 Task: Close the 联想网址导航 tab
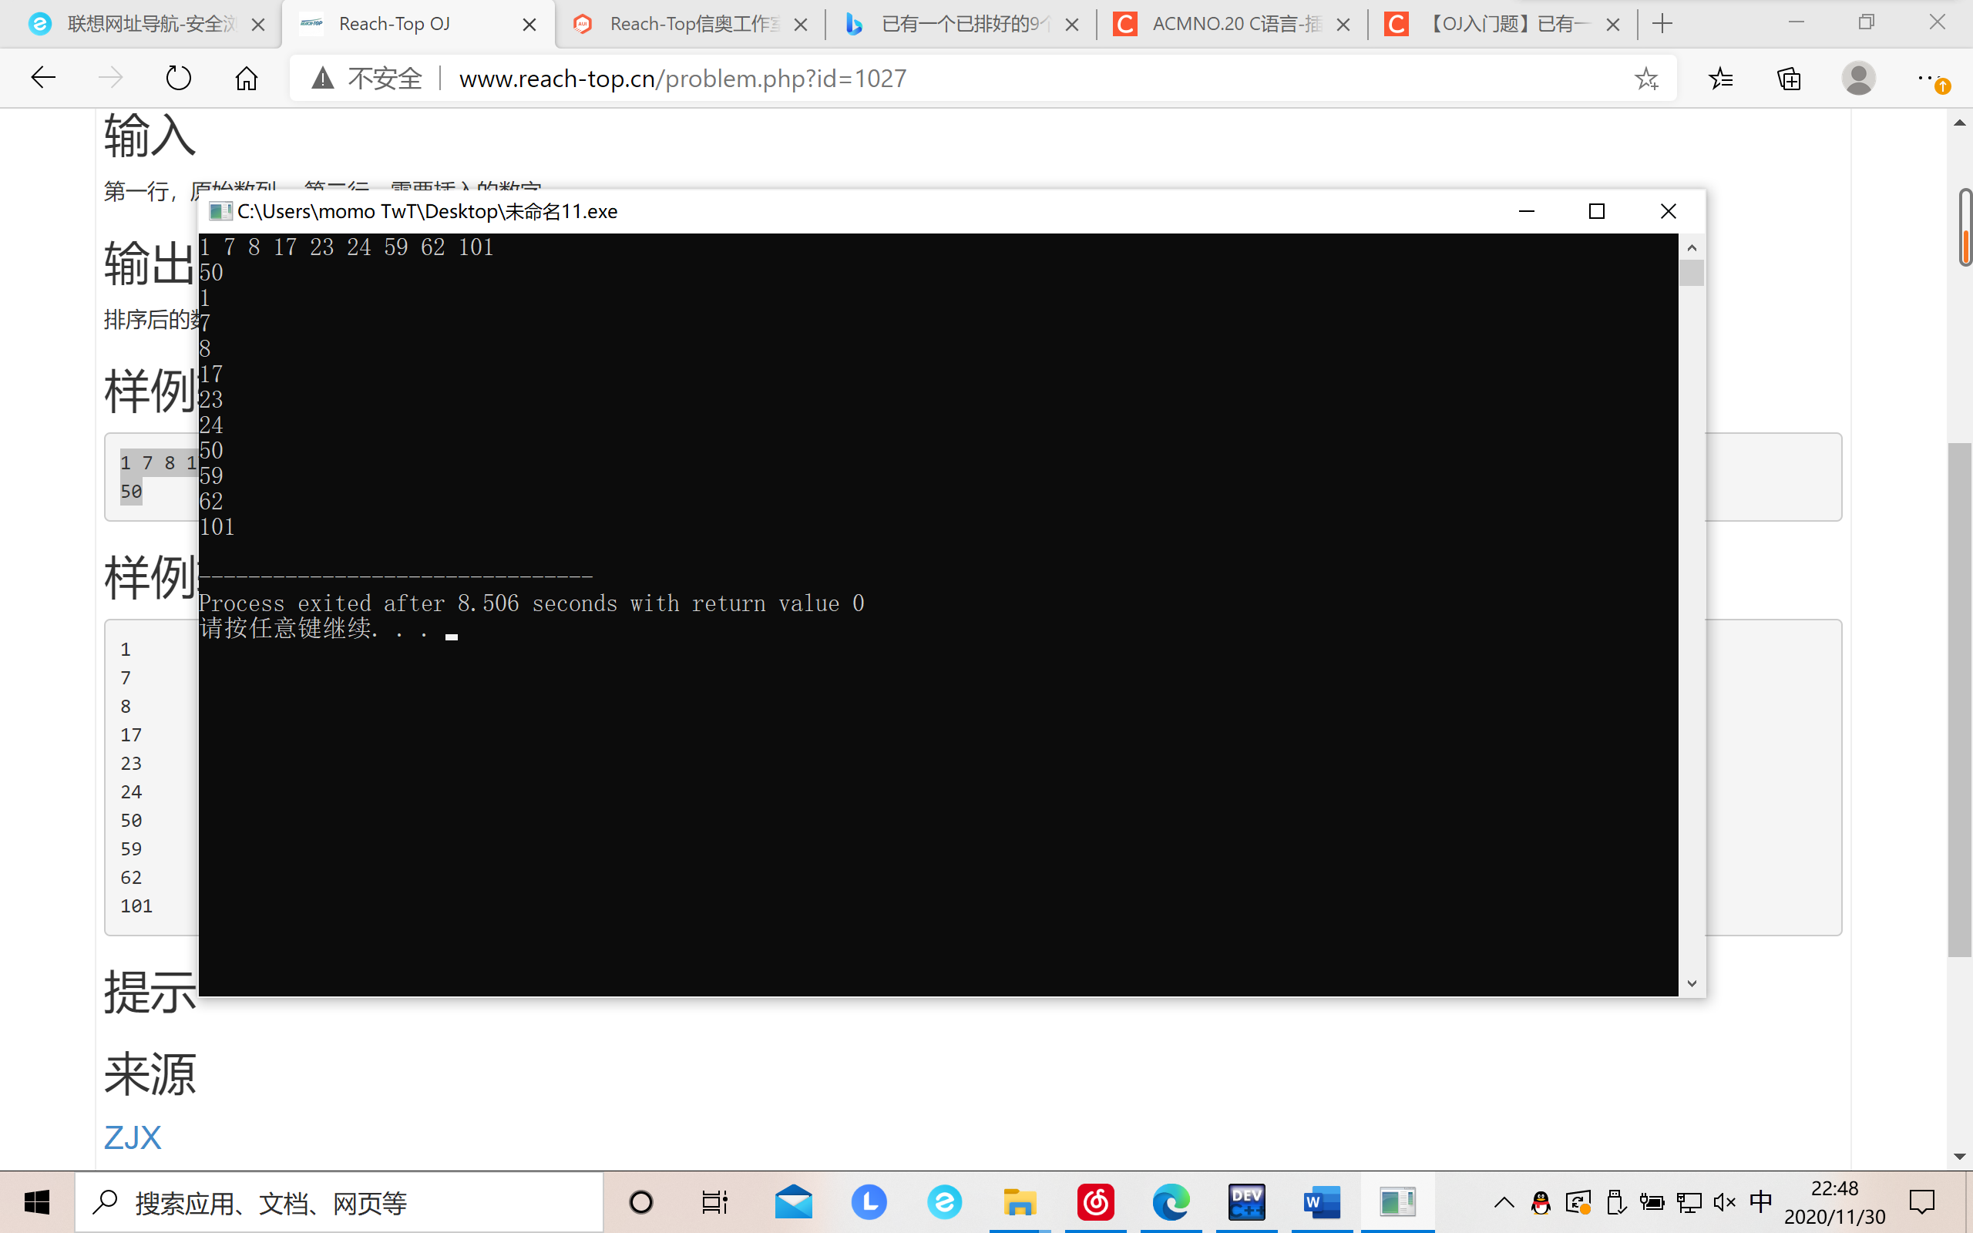257,25
